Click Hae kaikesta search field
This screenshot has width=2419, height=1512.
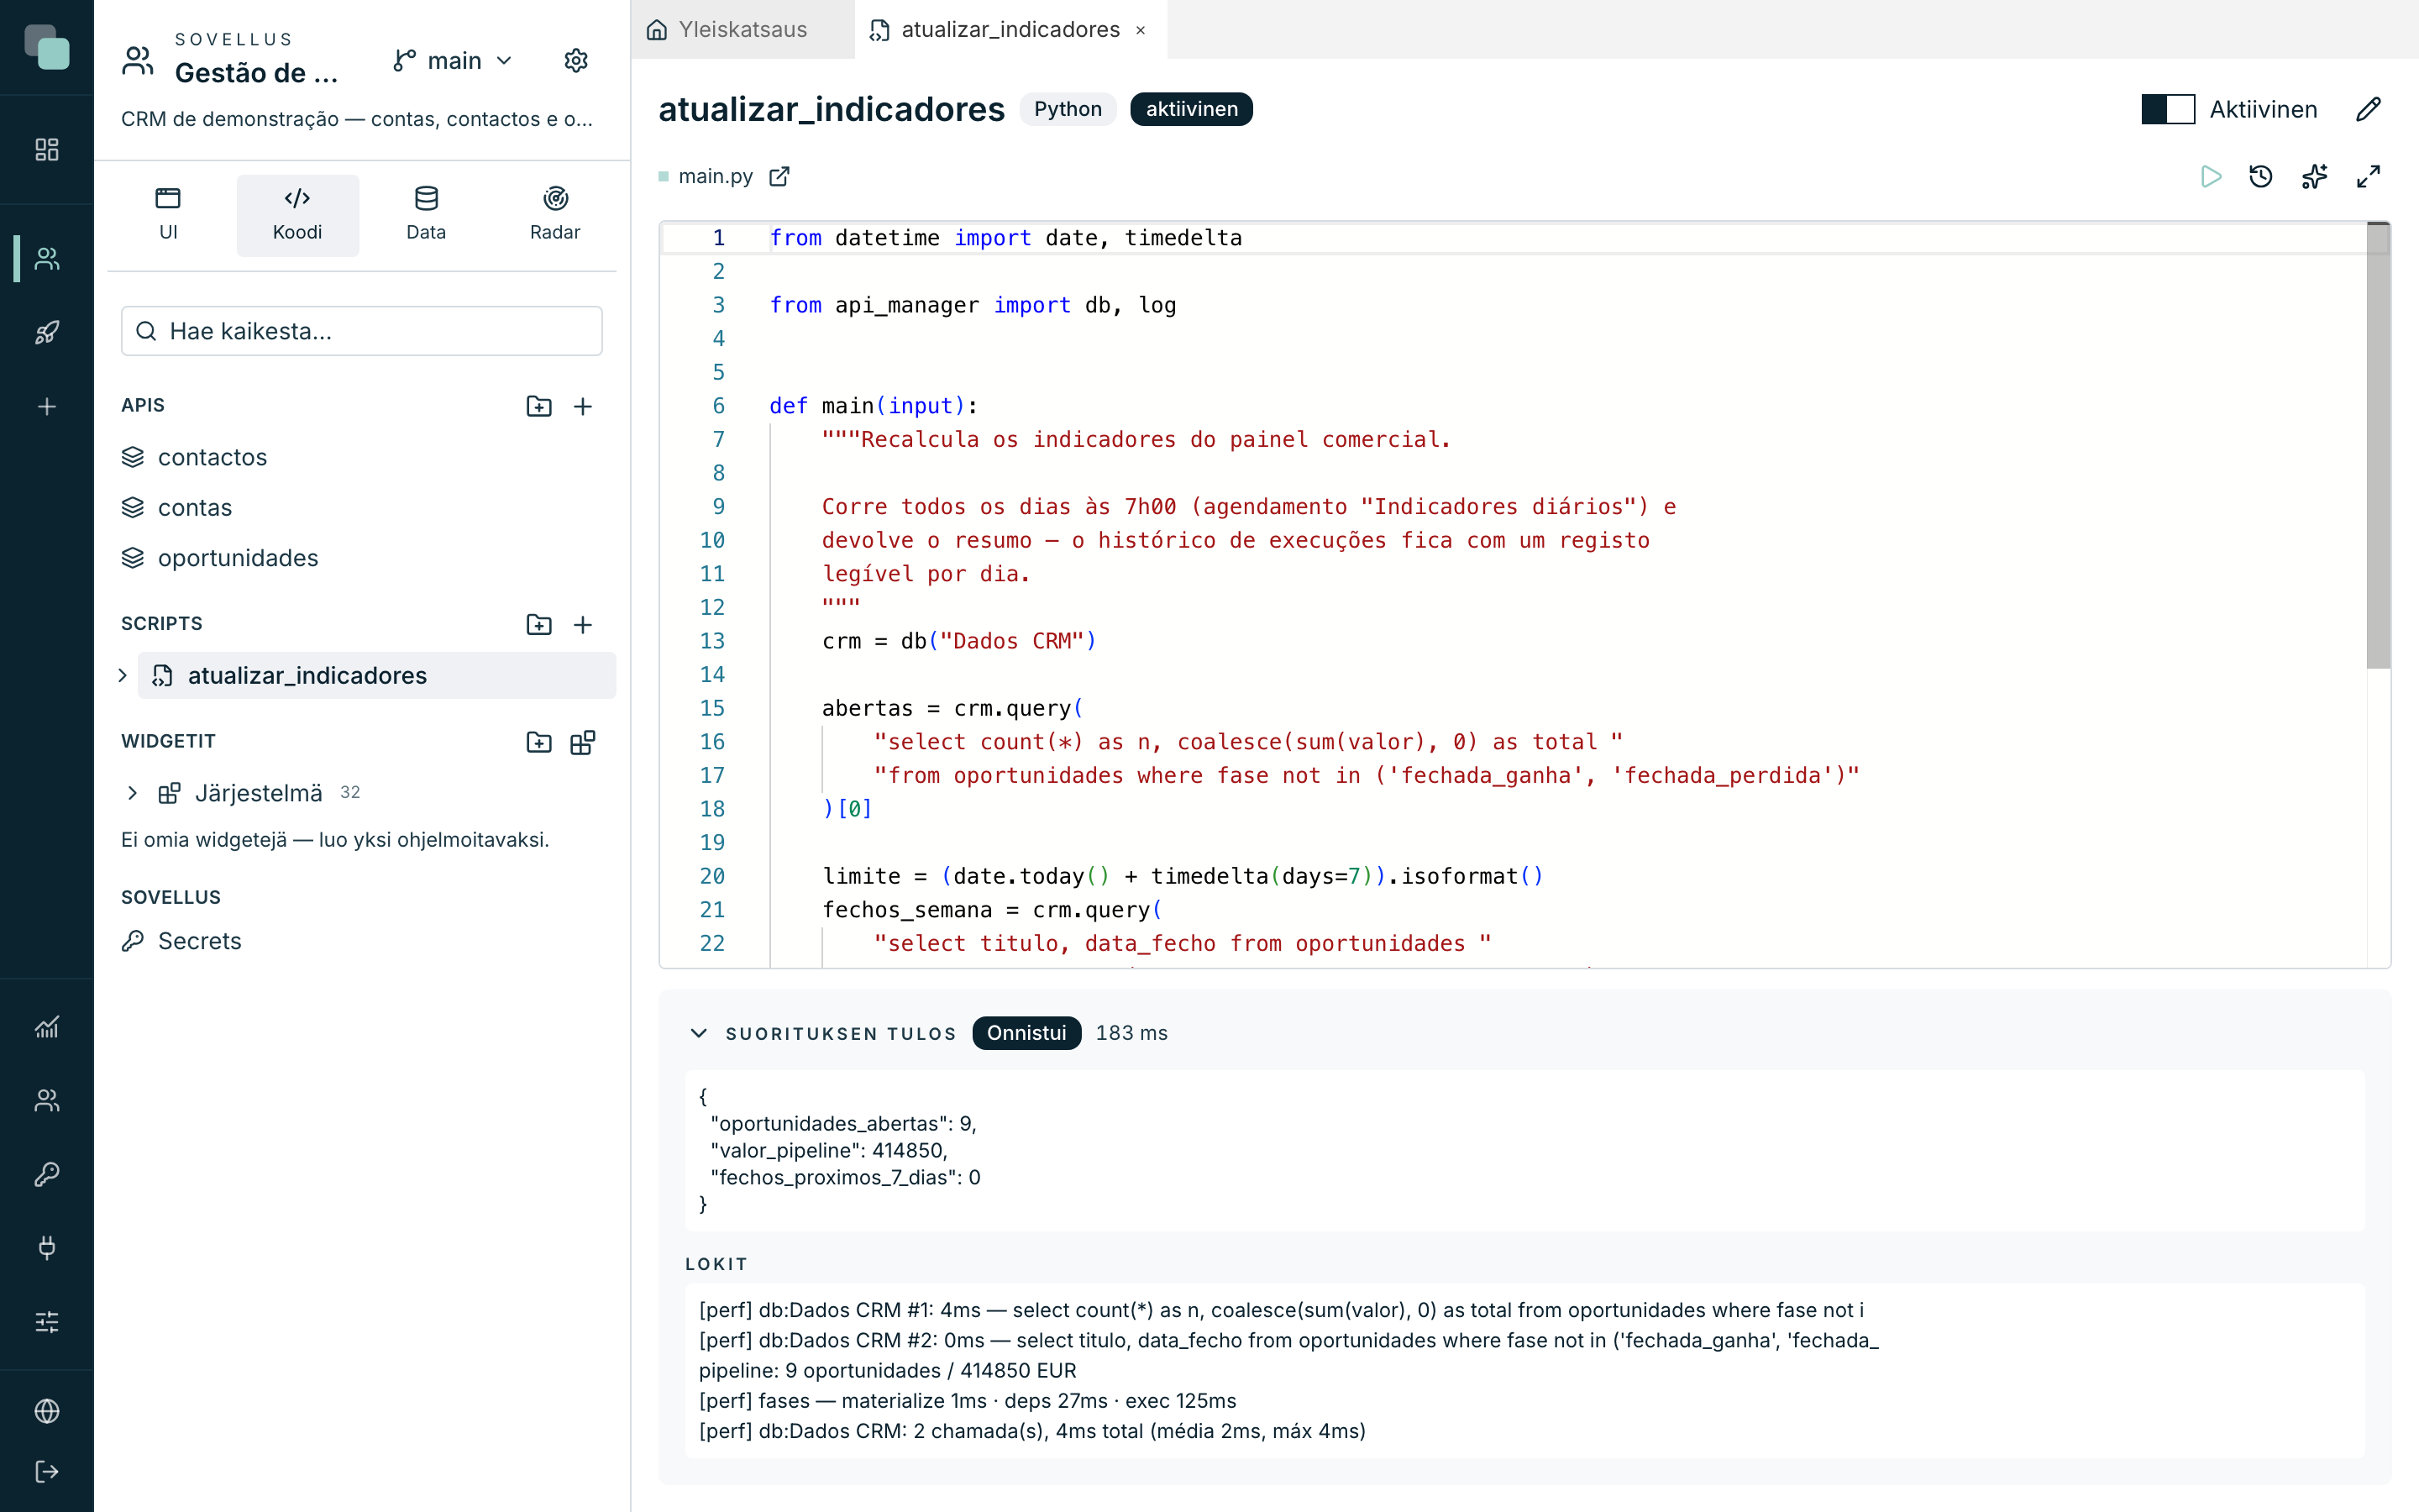362,331
